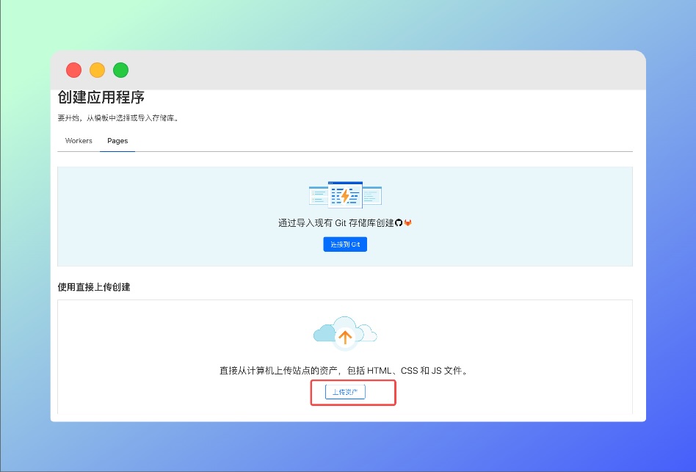Click the HTML、CSS 和 JS upload description

pos(344,371)
